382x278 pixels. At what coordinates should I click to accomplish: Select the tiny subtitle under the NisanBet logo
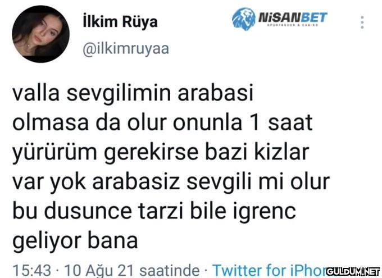point(292,25)
